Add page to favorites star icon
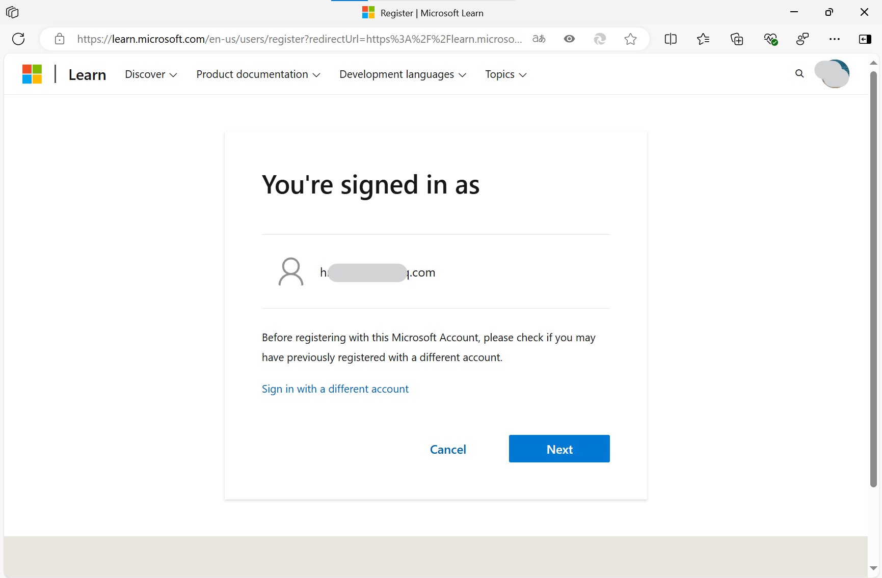Screen dimensions: 882x578 click(630, 39)
